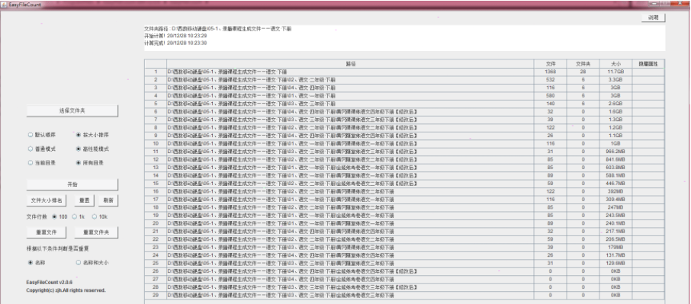The image size is (691, 304).
Task: Select the 243.5MB size cell
Action: (615, 216)
